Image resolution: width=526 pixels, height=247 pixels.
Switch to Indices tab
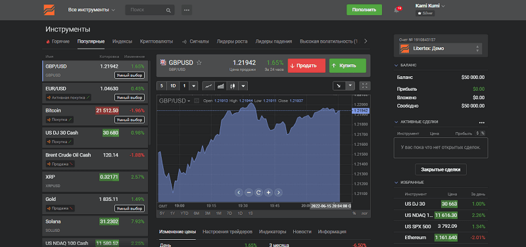(x=122, y=41)
